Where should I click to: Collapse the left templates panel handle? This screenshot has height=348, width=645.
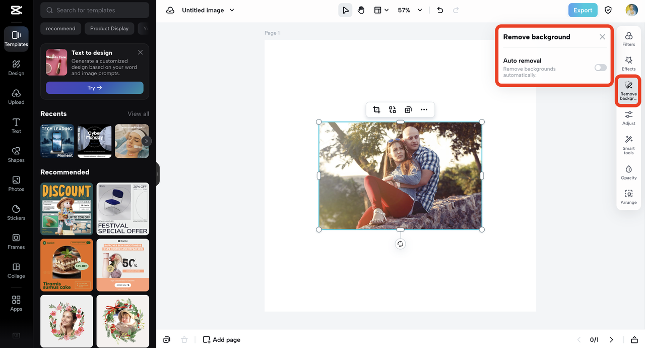tap(158, 174)
